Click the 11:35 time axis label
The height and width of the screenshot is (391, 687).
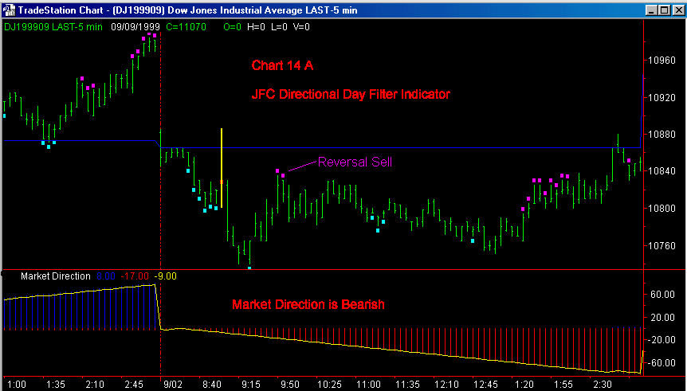407,385
